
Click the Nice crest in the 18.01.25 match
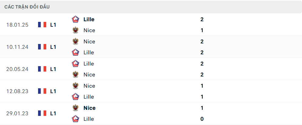tap(75, 30)
